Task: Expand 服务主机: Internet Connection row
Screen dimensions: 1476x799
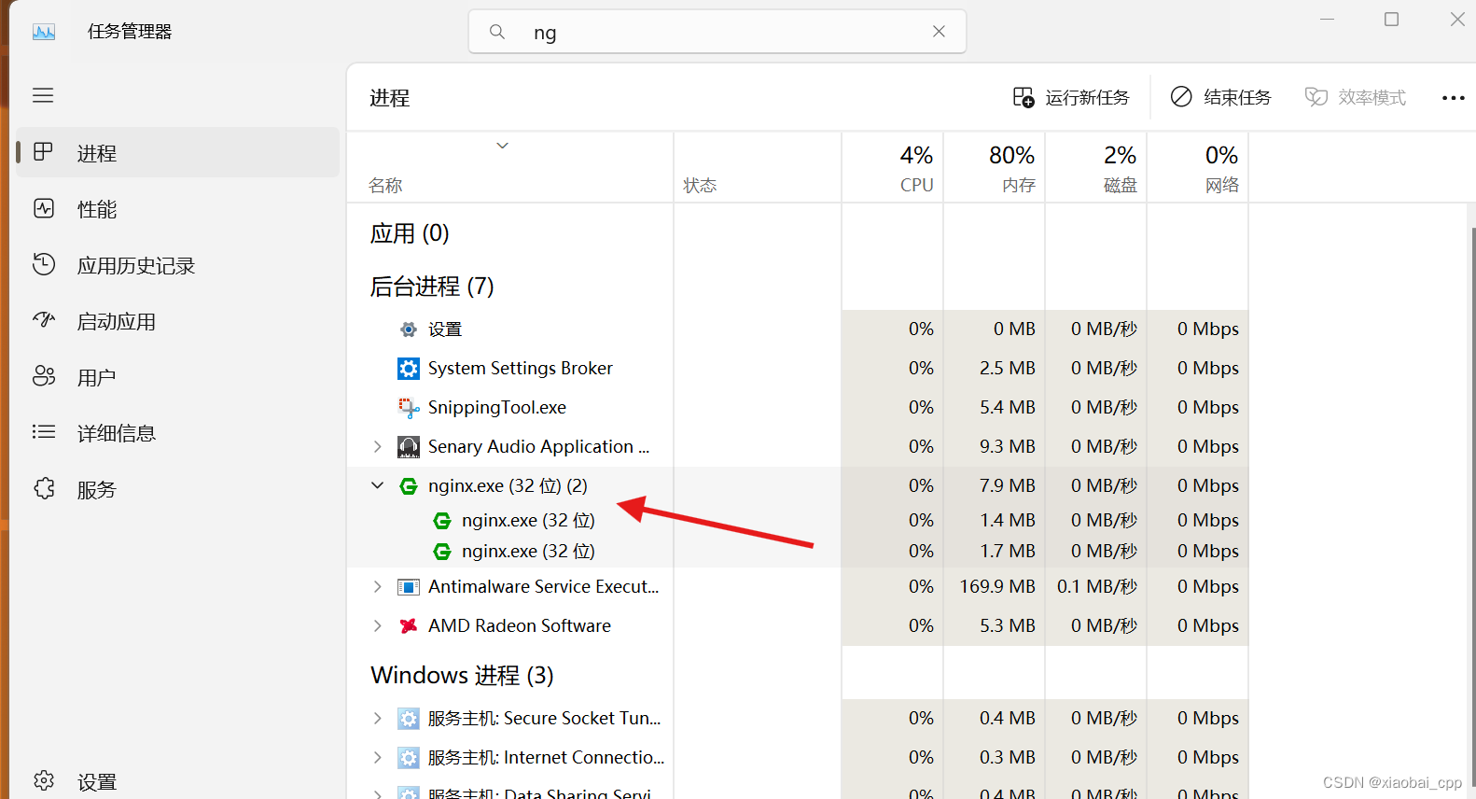Action: (377, 758)
